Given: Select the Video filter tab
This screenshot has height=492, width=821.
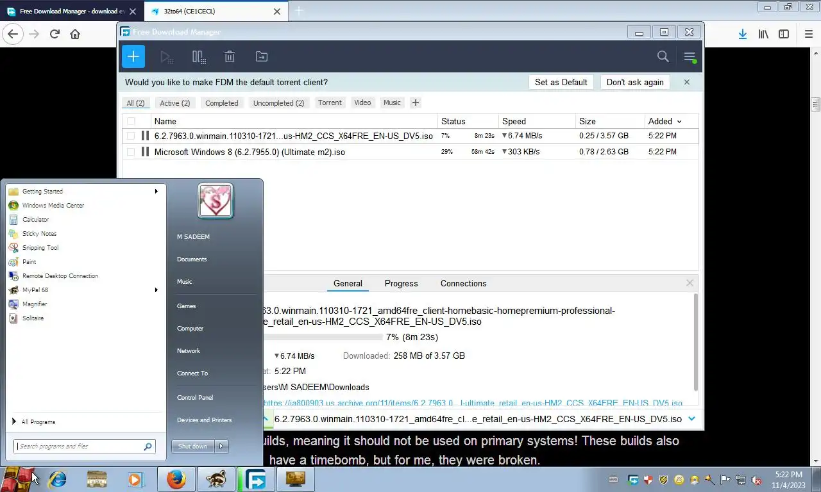Looking at the screenshot, I should (x=362, y=102).
